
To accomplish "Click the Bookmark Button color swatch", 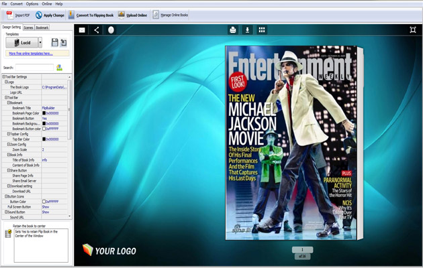I will pyautogui.click(x=44, y=129).
